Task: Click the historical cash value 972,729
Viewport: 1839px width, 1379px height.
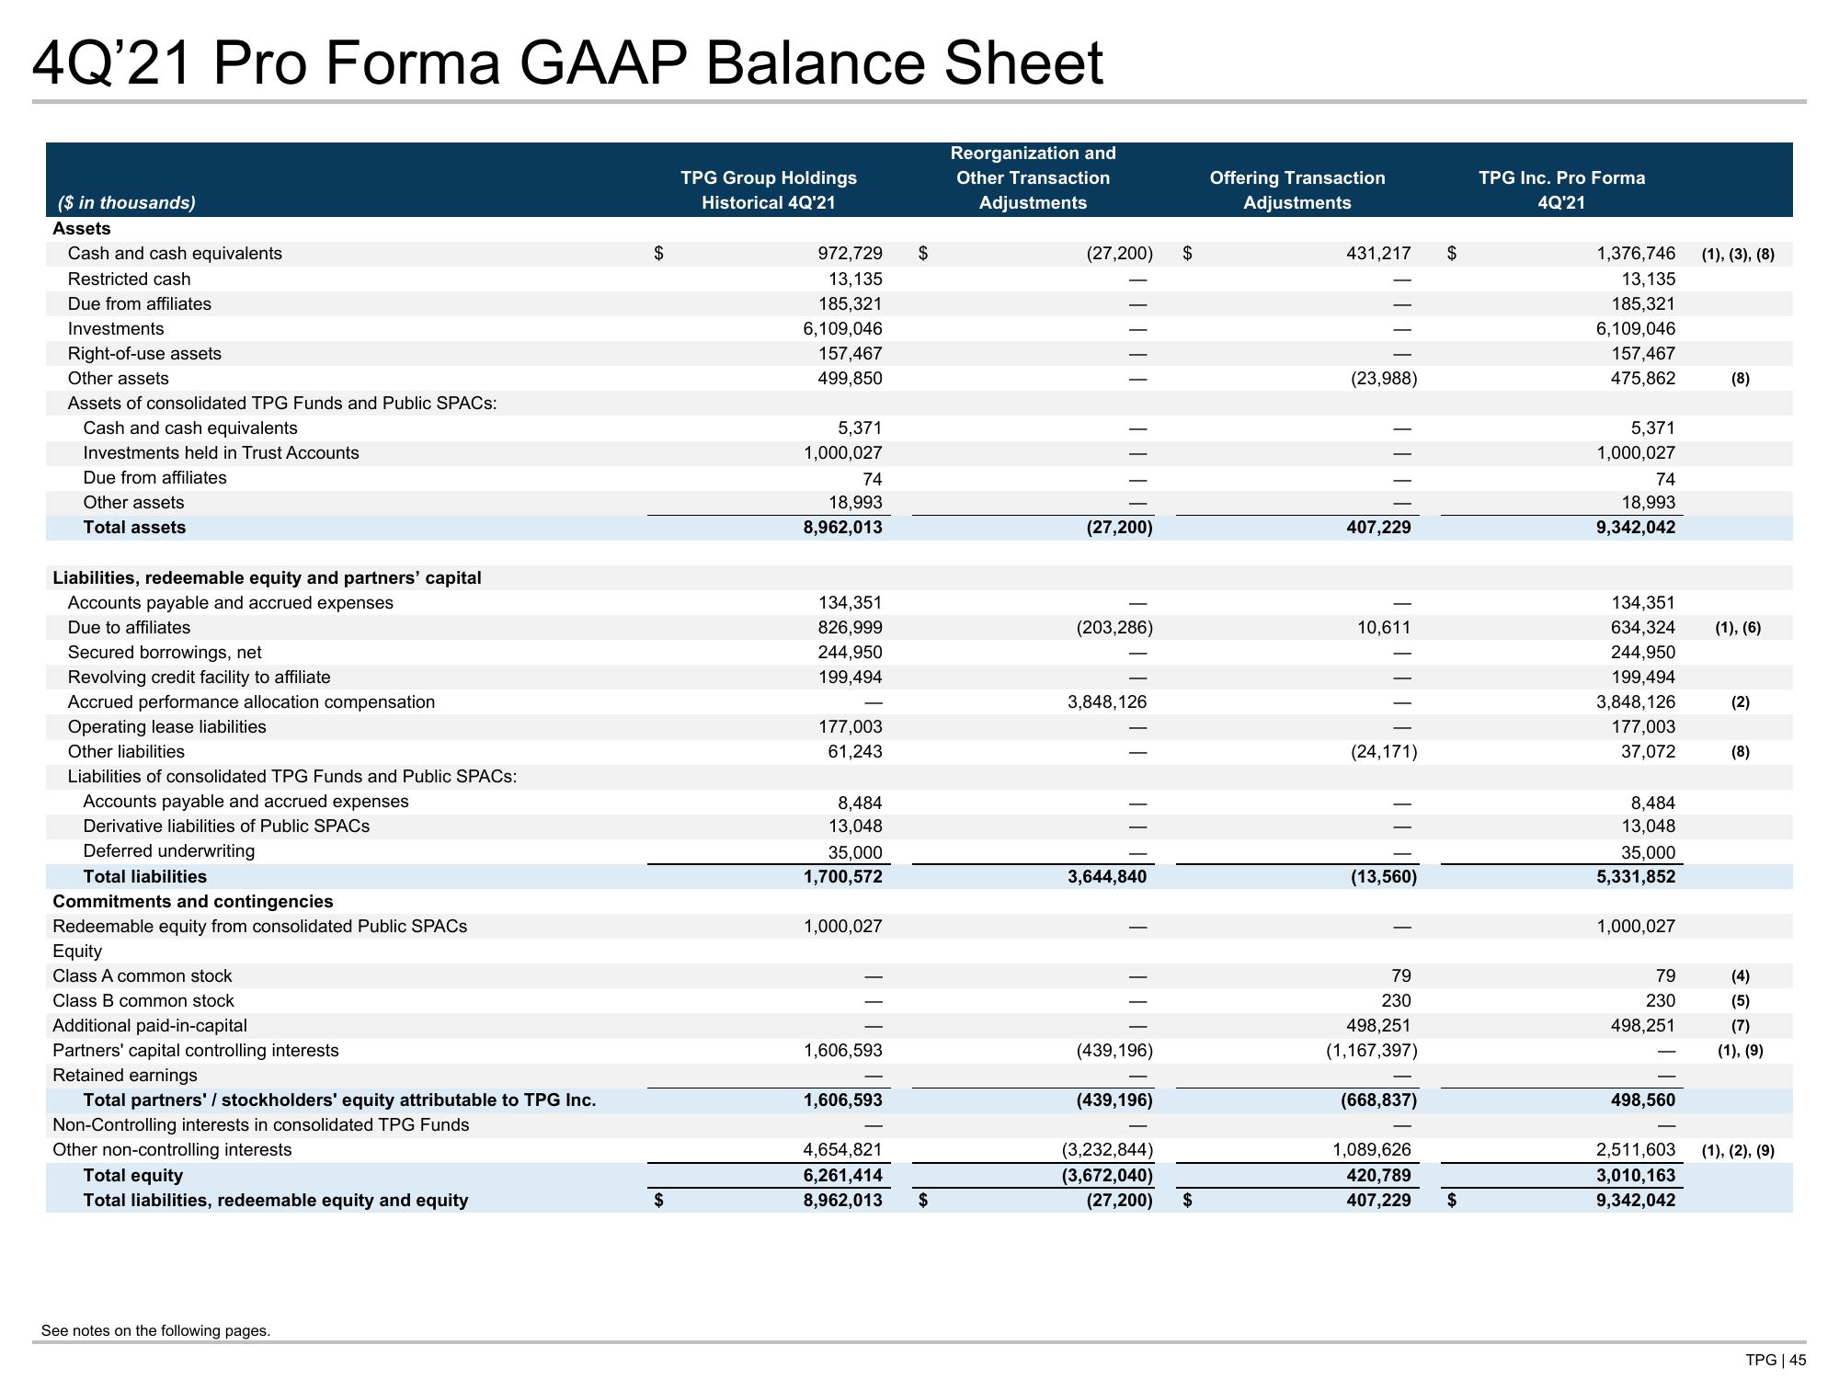Action: point(850,254)
